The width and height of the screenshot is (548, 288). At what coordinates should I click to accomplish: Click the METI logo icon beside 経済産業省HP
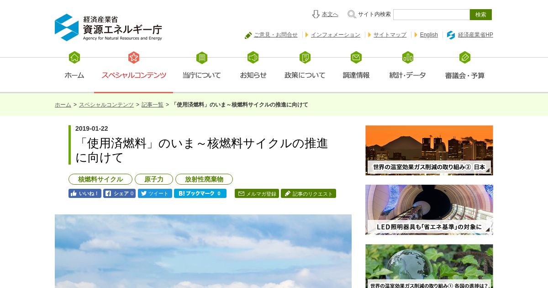(451, 35)
